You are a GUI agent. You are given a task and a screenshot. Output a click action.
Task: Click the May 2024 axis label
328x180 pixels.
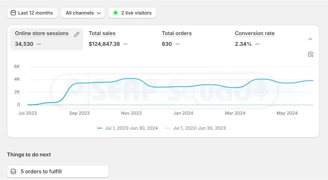287,113
